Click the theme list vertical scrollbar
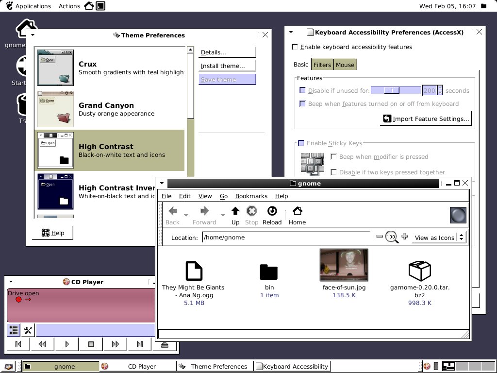Screen dimensions: 497x373 (x=190, y=111)
